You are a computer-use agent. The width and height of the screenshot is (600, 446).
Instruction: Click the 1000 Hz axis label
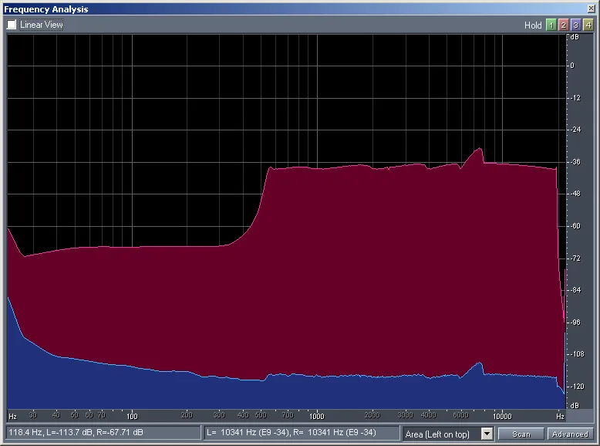coord(316,416)
